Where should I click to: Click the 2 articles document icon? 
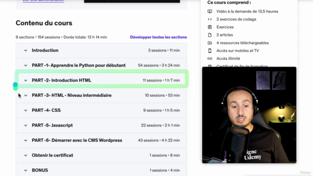click(x=210, y=35)
